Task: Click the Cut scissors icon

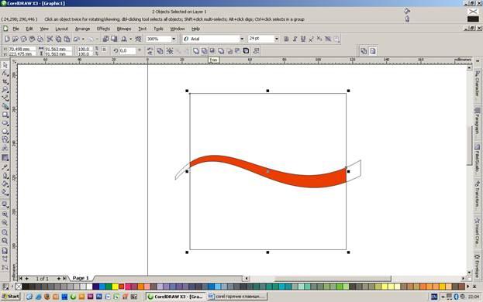Action: 50,39
